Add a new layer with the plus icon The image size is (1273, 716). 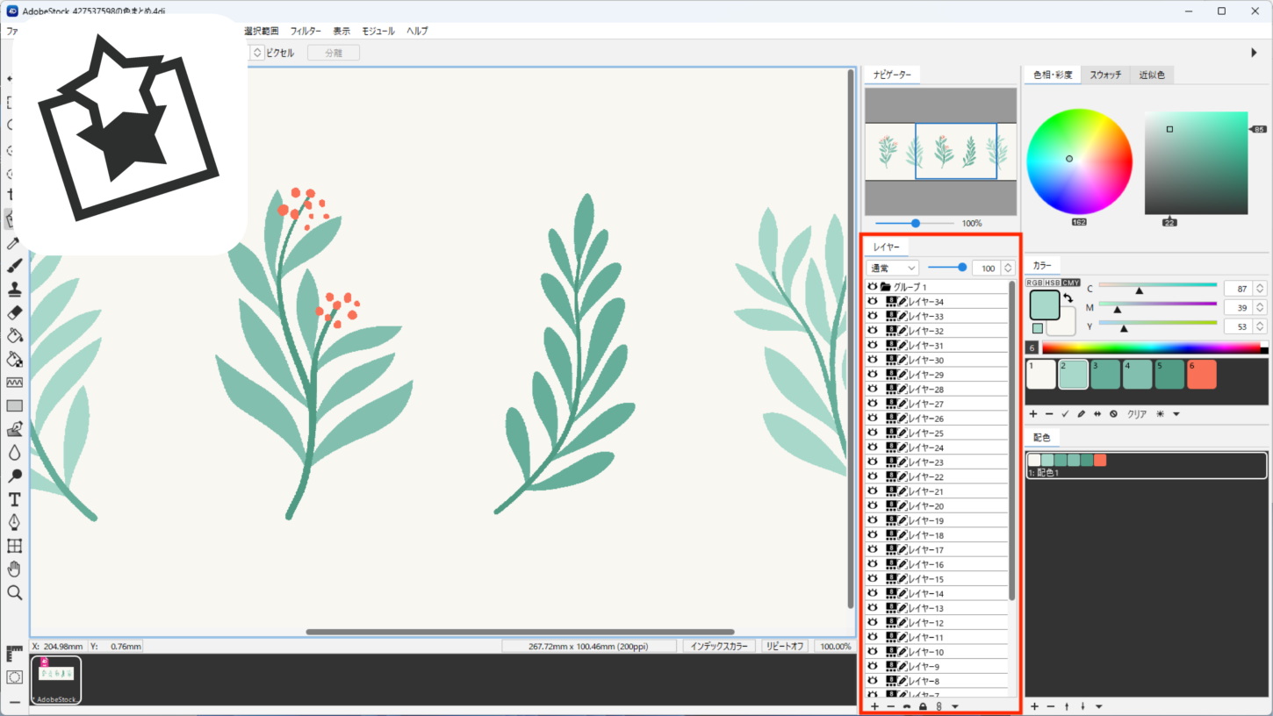[x=874, y=706]
